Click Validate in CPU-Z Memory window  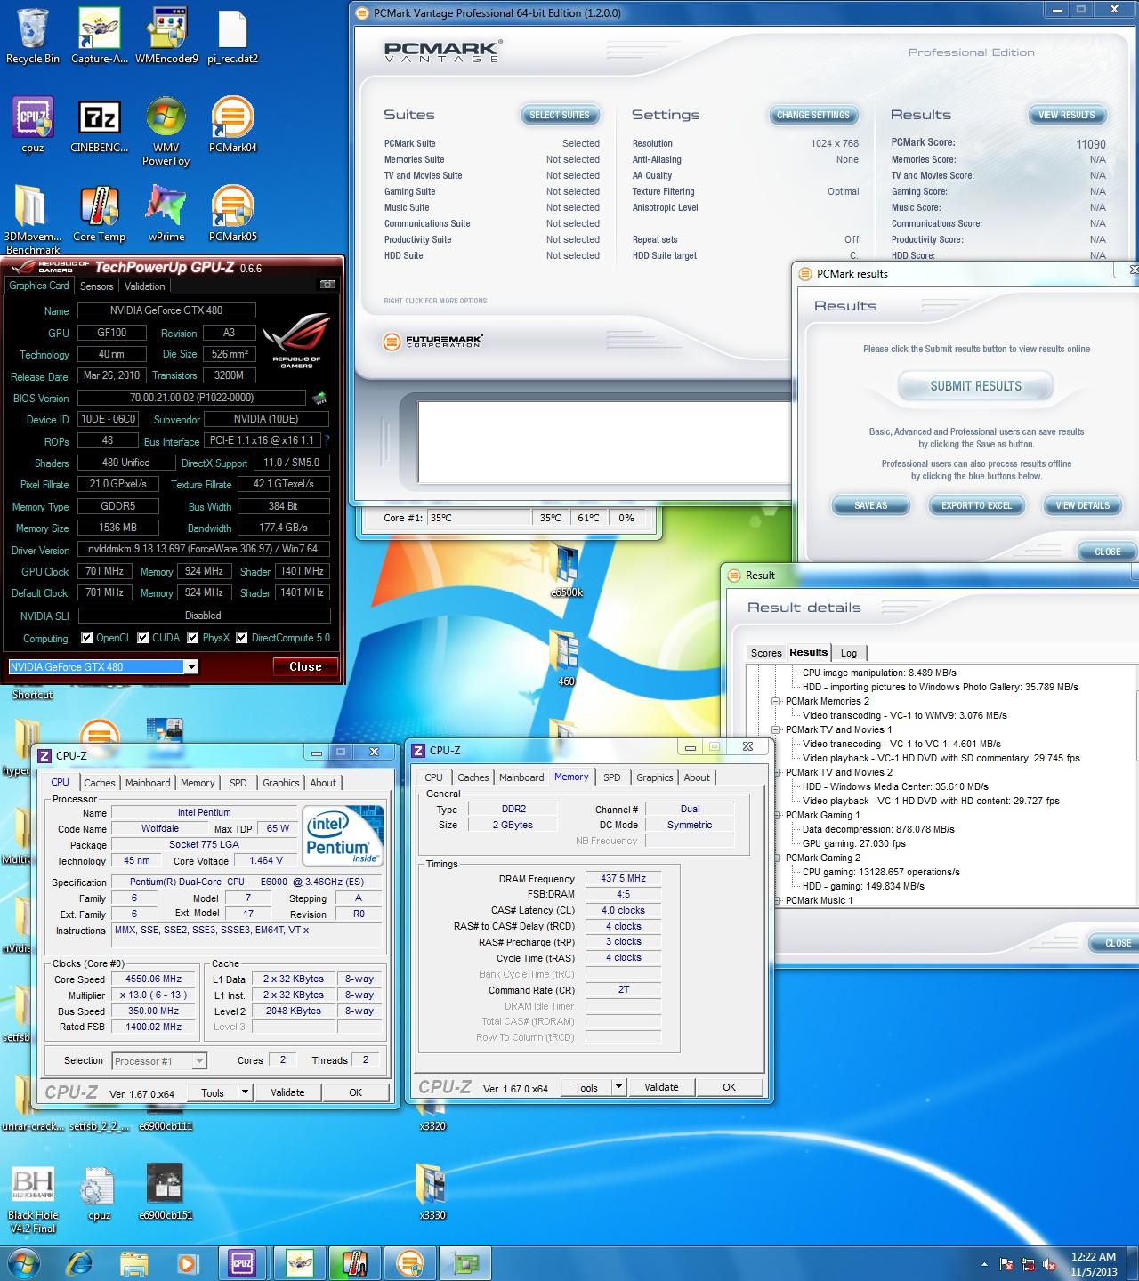click(x=661, y=1087)
